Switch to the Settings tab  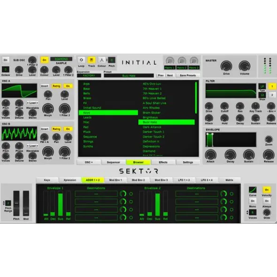tap(188, 162)
